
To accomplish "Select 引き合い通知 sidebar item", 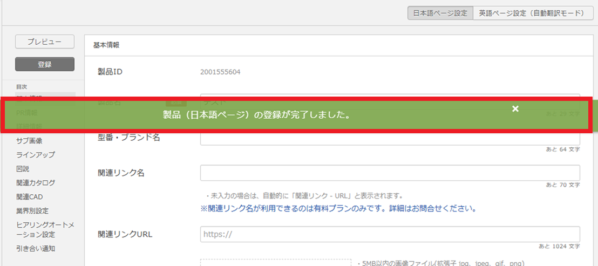I will click(x=36, y=249).
